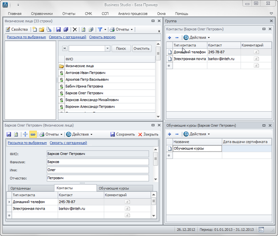Image resolution: width=278 pixels, height=236 pixels.
Task: Click the refresh icon in Барков Олег Петрович toolbar
Action: [17, 134]
